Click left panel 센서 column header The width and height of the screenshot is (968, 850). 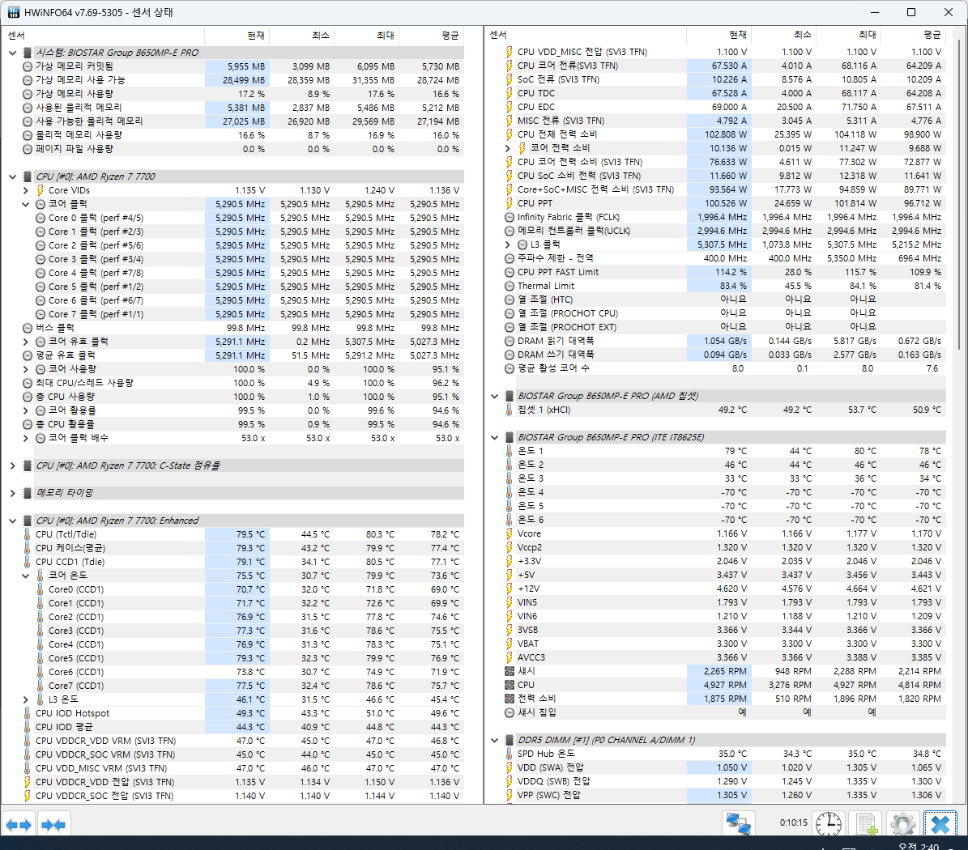pyautogui.click(x=103, y=36)
